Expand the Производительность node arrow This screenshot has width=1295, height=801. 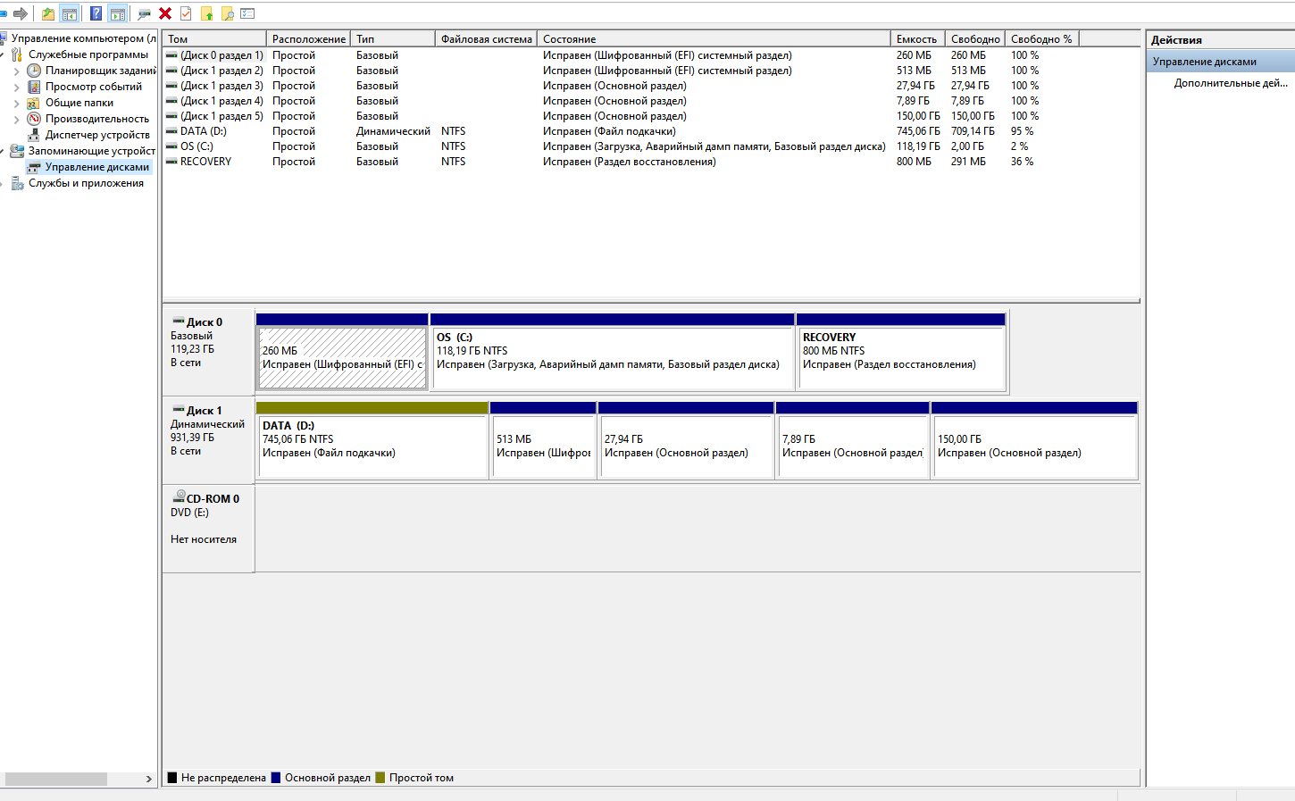(16, 119)
